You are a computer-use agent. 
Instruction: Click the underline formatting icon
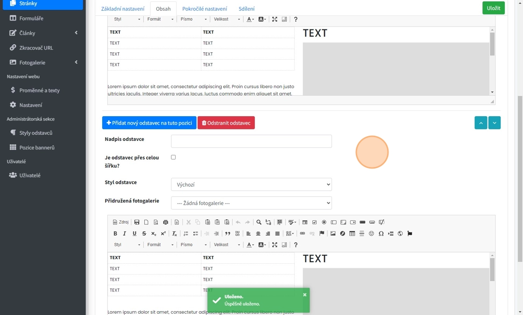click(134, 233)
